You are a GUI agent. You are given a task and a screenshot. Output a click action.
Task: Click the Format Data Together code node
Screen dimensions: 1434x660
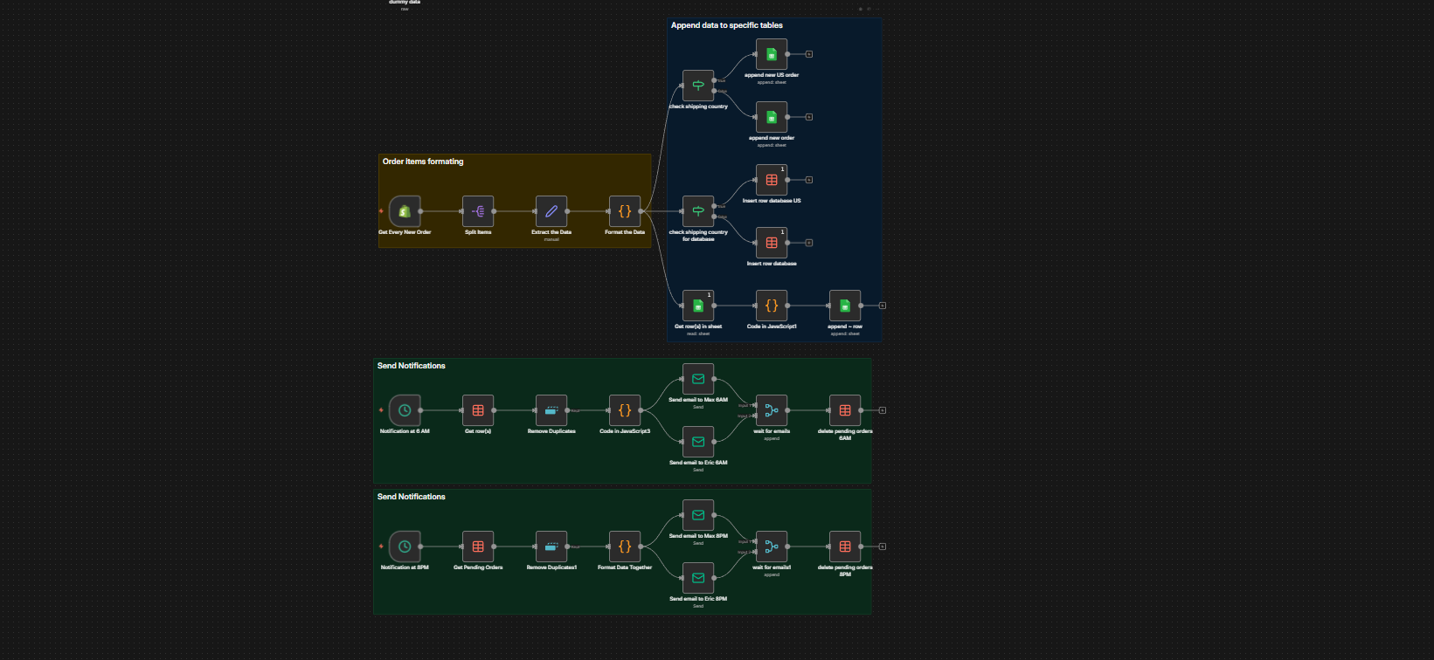625,547
